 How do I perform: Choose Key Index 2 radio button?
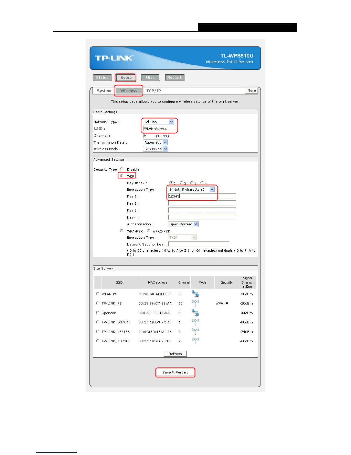pos(181,183)
